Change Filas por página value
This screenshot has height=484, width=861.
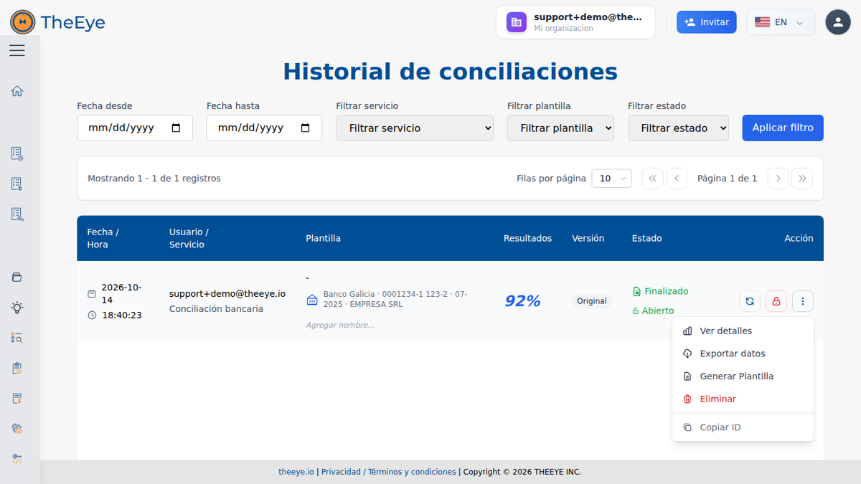(611, 179)
